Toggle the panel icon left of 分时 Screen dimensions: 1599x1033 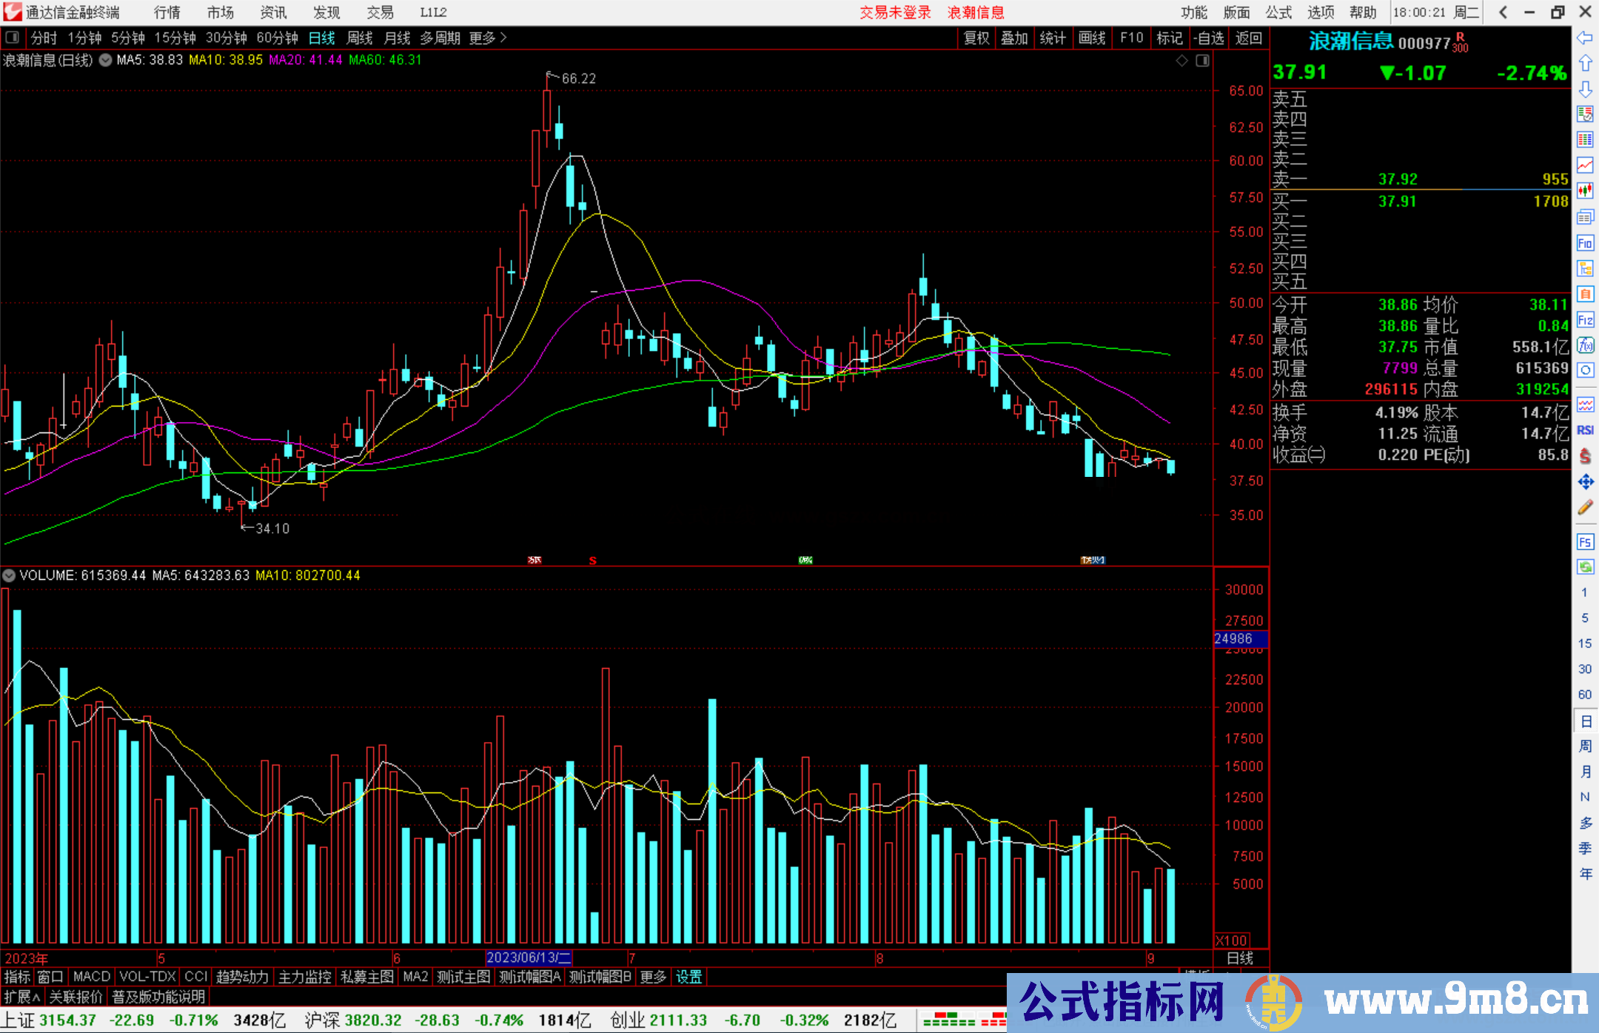point(13,37)
